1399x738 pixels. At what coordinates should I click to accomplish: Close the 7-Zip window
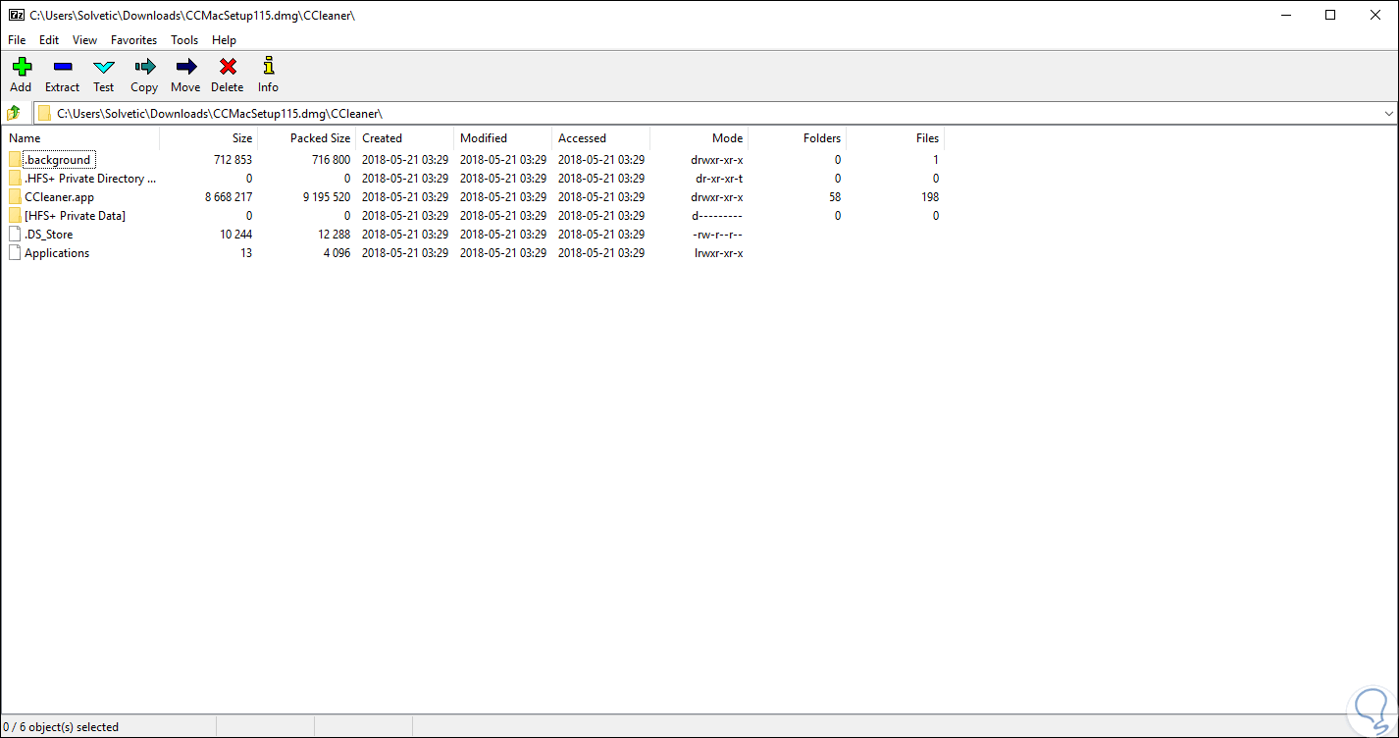(1375, 15)
